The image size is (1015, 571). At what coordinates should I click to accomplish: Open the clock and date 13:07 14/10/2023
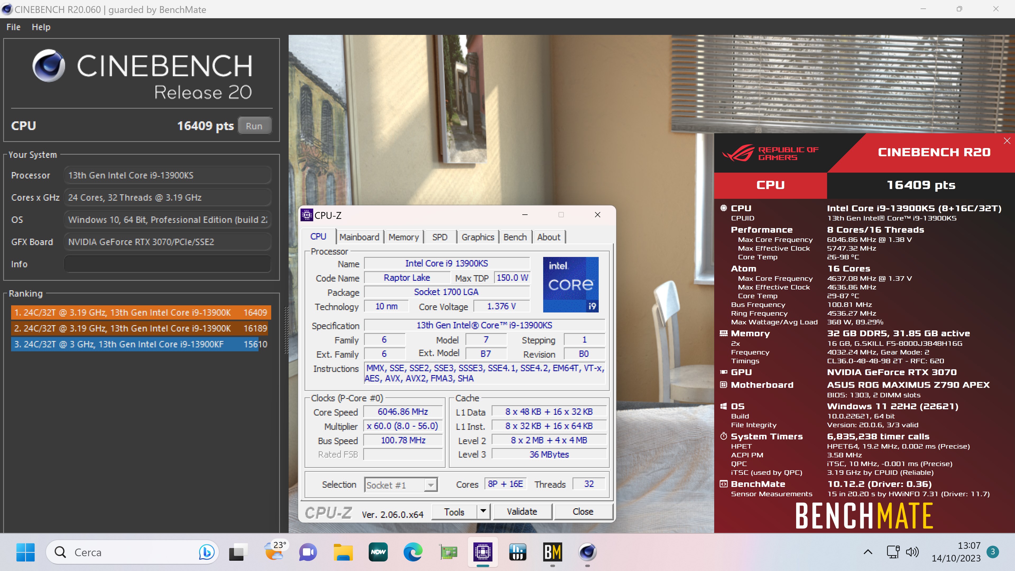(956, 552)
